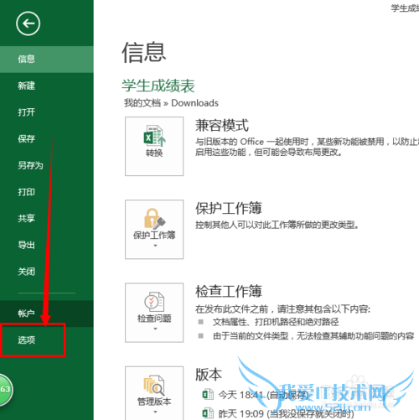Click the 保护工作簿 section heading
Screen dimensions: 419x420
pyautogui.click(x=229, y=208)
